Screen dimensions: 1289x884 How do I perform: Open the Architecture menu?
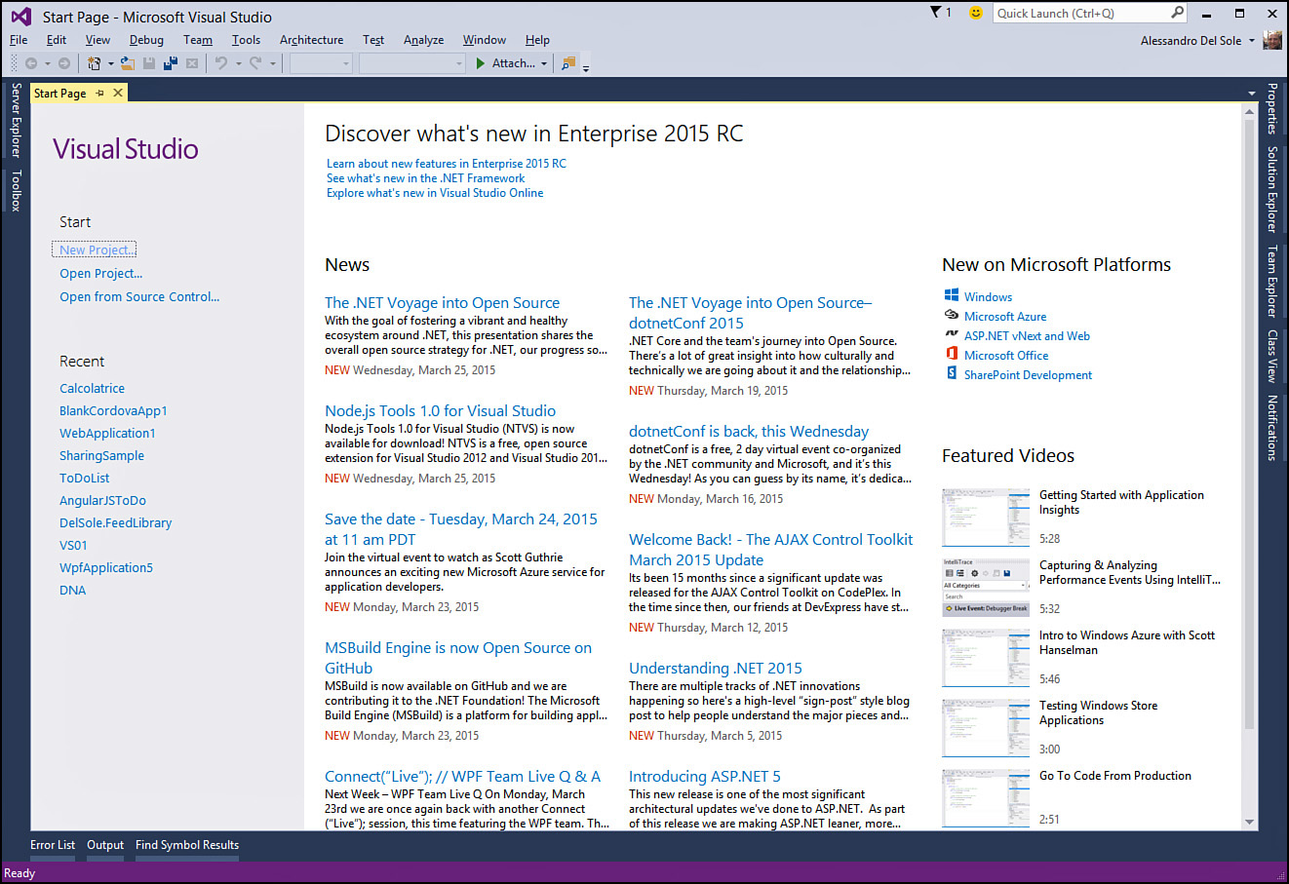[x=311, y=40]
